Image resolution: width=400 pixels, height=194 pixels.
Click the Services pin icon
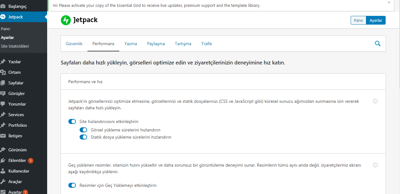pos(3,115)
